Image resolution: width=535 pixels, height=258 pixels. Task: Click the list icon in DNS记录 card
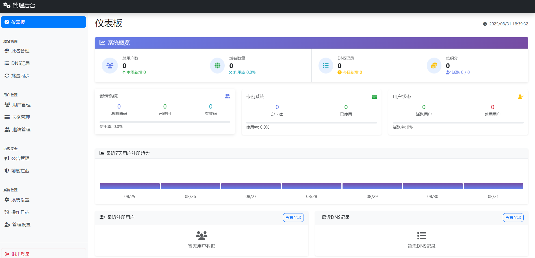326,65
